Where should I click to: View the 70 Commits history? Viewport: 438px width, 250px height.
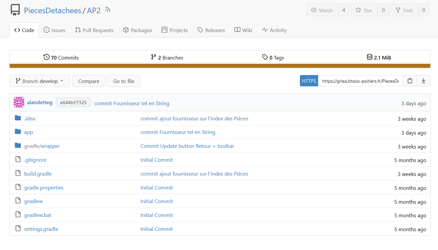click(61, 58)
